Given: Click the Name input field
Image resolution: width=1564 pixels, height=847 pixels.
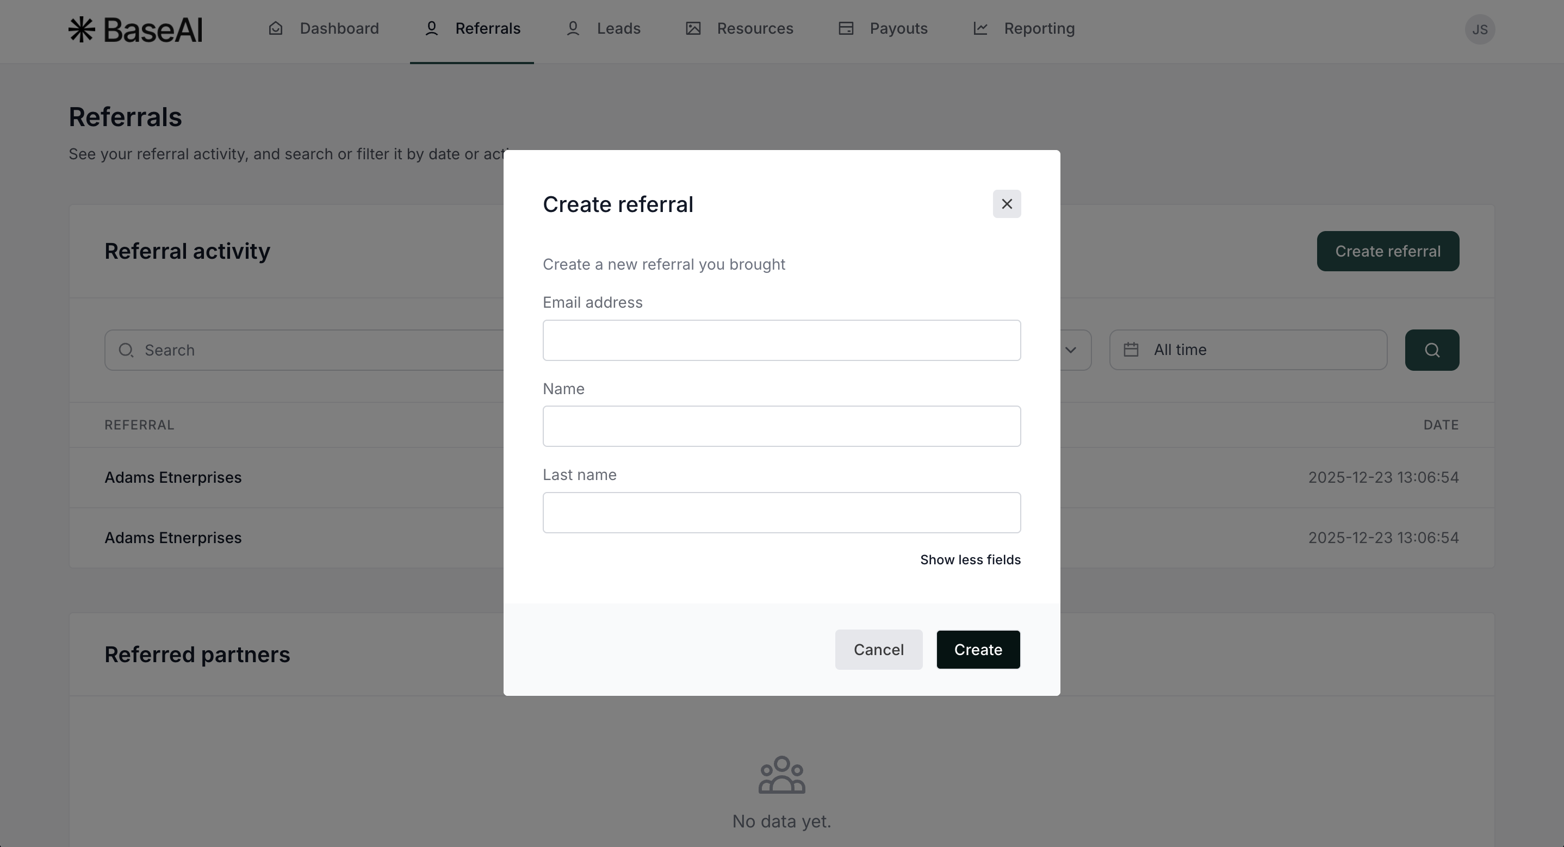Looking at the screenshot, I should coord(781,426).
